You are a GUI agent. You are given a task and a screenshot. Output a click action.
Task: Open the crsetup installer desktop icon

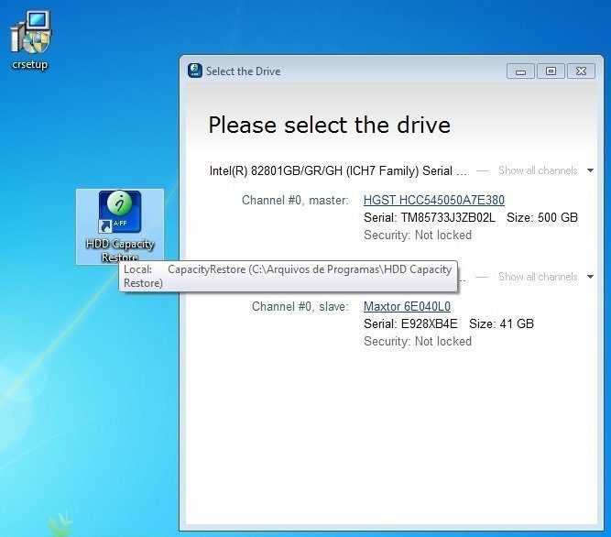point(30,39)
